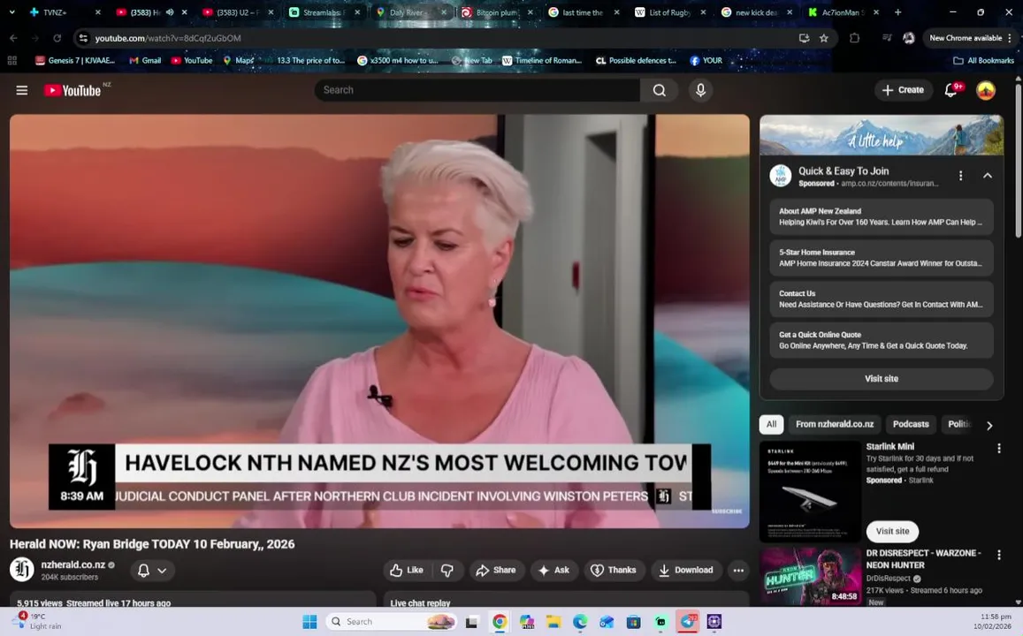The height and width of the screenshot is (636, 1023).
Task: Switch to the TVNZ+ tab
Action: (64, 11)
